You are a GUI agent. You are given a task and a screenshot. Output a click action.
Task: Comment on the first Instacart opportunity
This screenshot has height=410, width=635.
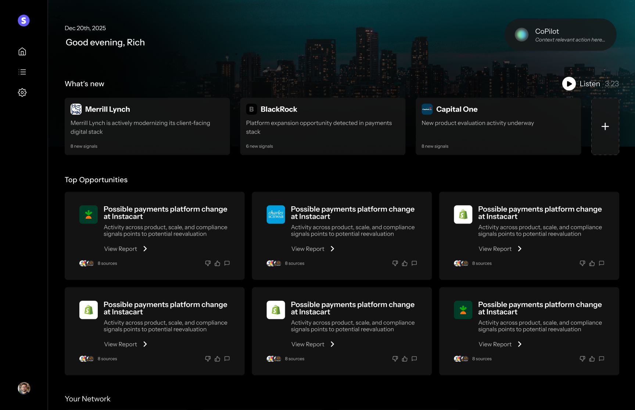click(227, 263)
